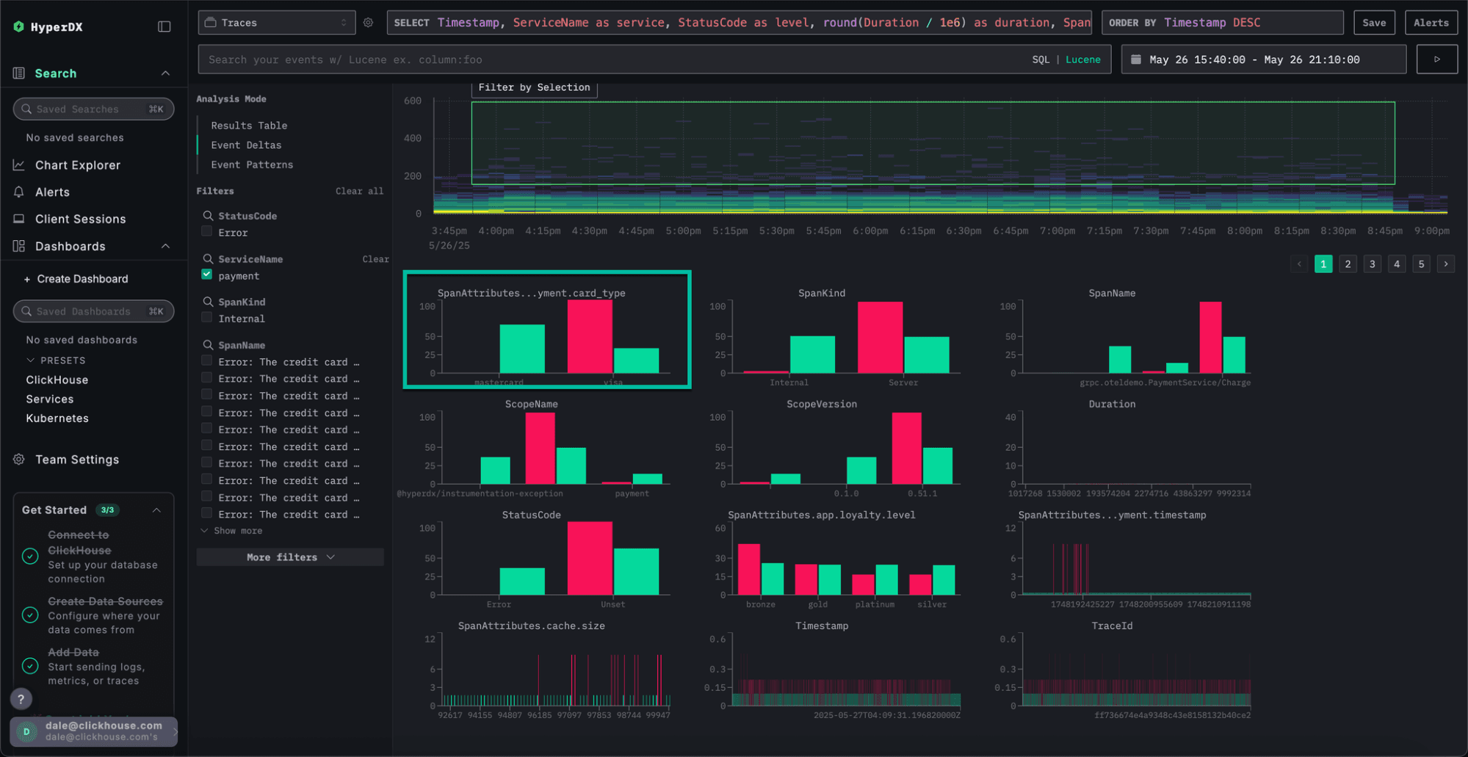Screen dimensions: 1468x757
Task: Expand Show more under SpanName filters
Action: [x=238, y=530]
